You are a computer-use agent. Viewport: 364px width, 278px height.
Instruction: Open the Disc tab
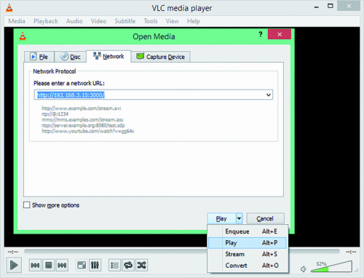pyautogui.click(x=71, y=57)
